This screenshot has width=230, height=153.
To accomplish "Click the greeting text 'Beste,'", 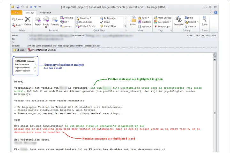I will coord(19,81).
